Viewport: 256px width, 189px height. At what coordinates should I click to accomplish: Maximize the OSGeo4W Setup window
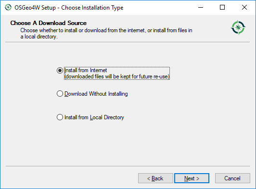[222, 8]
